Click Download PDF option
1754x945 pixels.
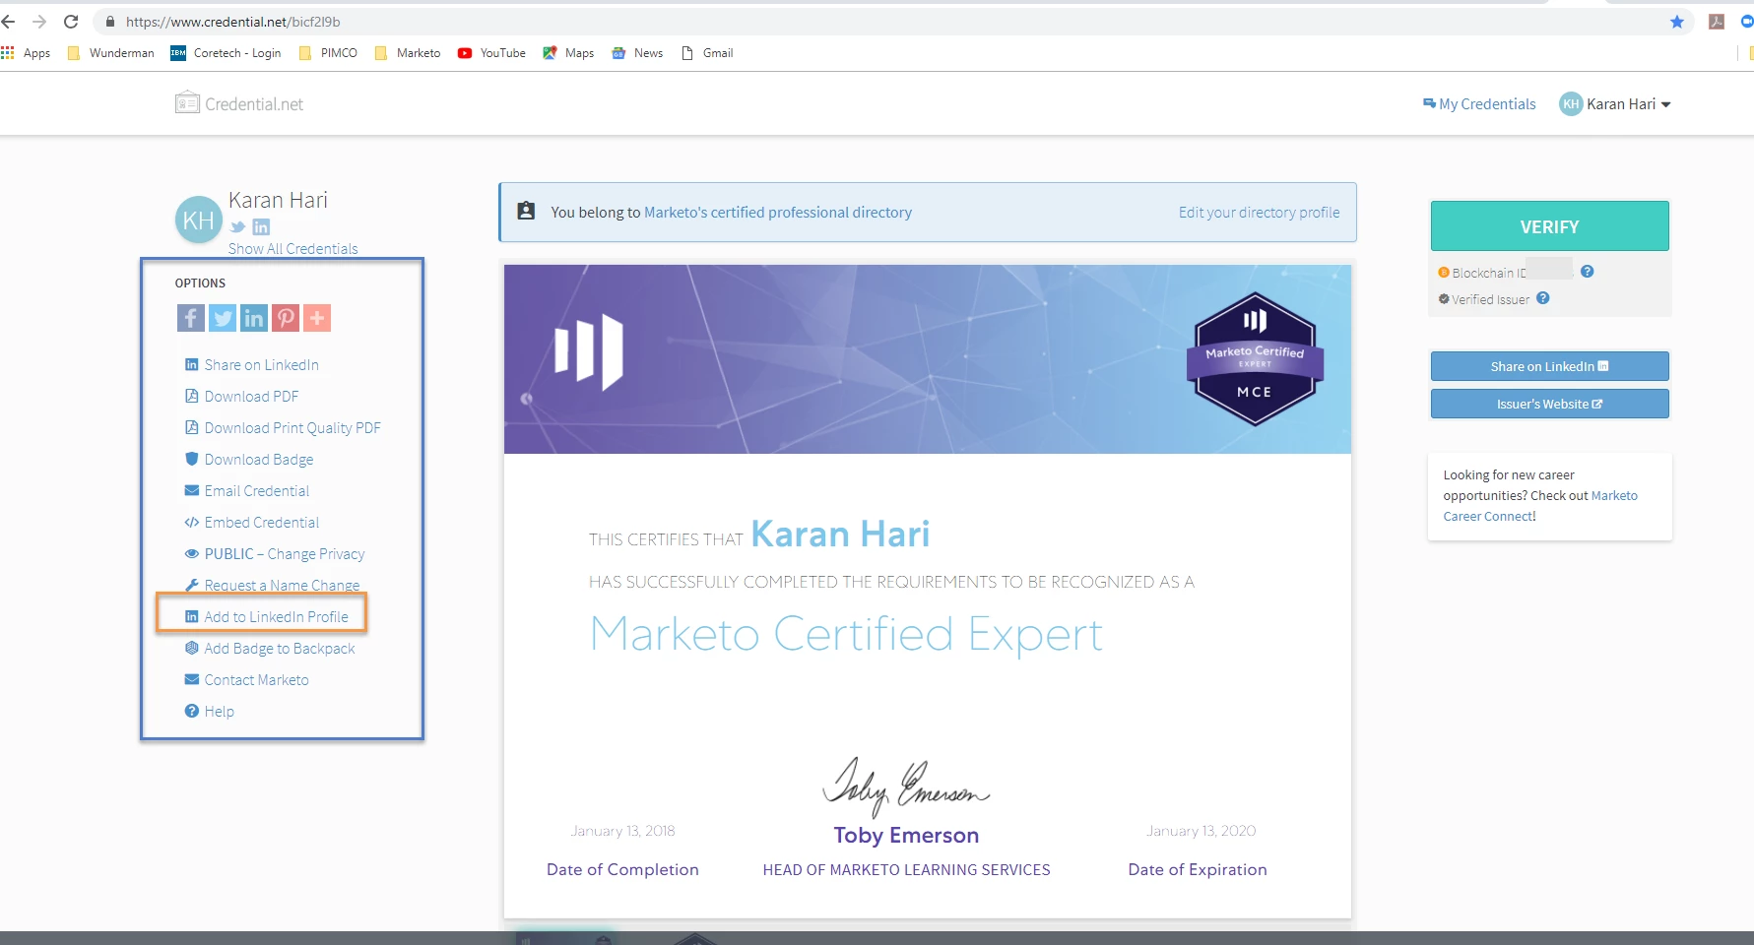point(242,397)
